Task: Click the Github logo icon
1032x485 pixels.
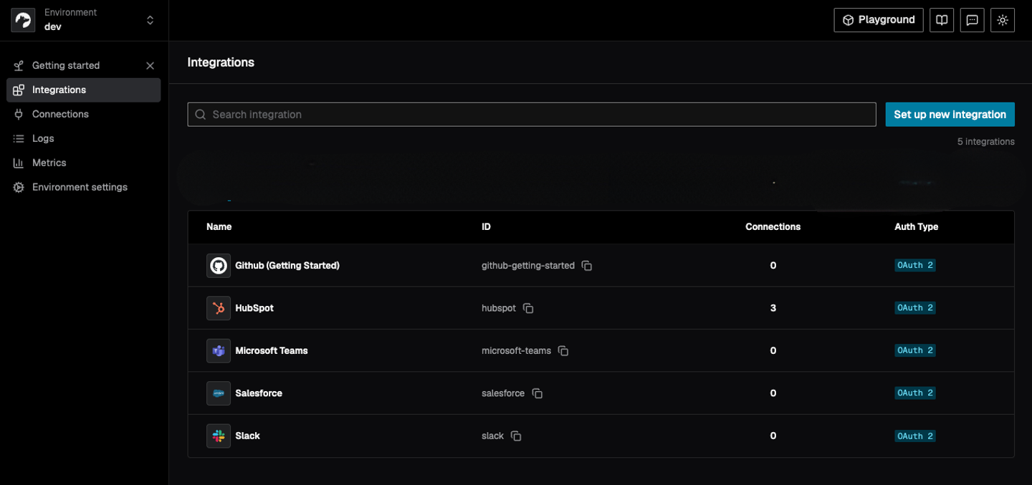Action: pos(219,266)
